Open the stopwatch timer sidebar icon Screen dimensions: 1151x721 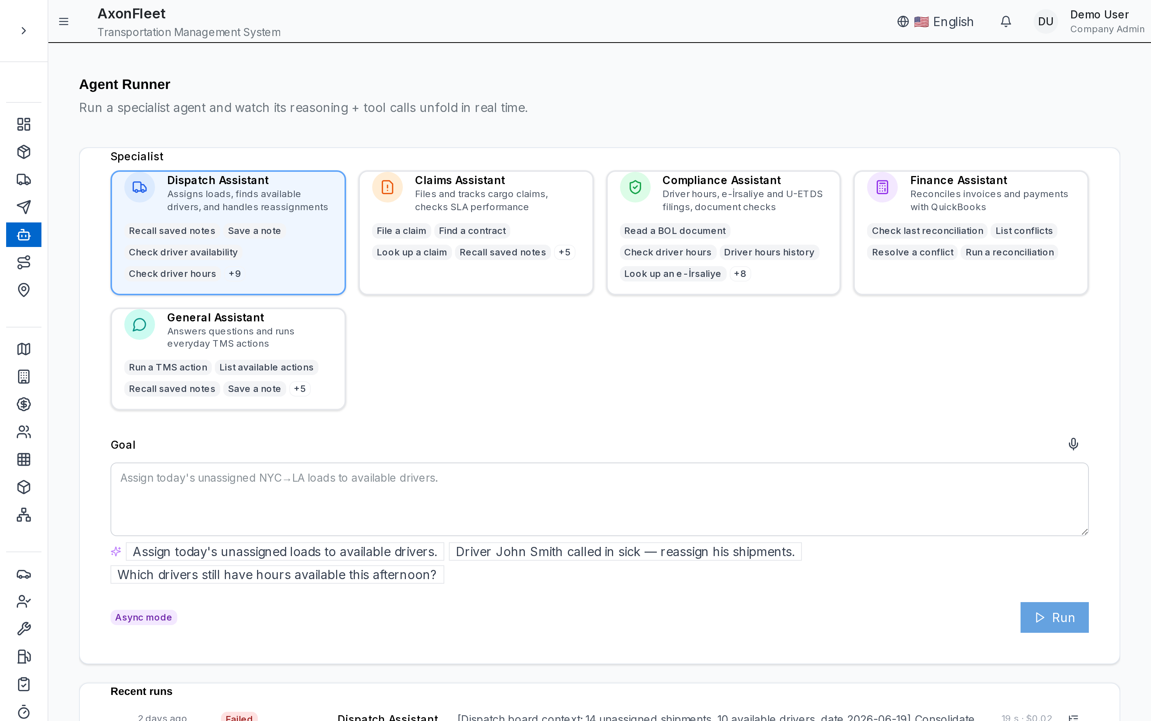point(23,712)
